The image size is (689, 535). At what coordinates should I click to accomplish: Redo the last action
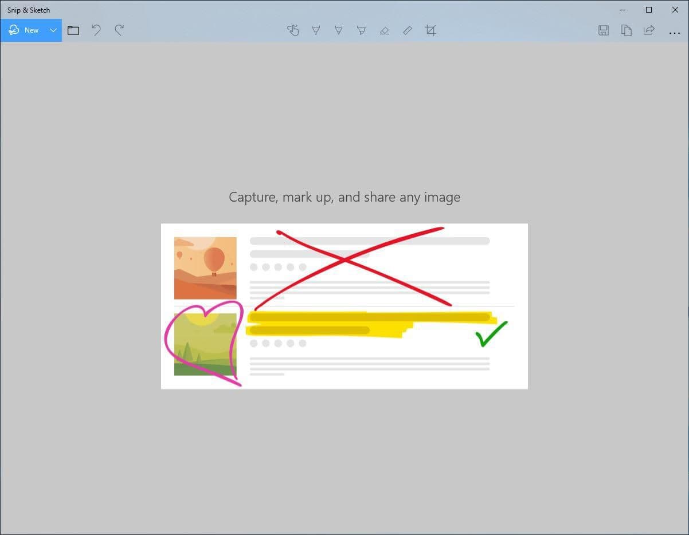coord(119,30)
